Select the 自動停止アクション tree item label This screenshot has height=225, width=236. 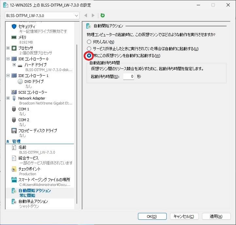click(33, 202)
